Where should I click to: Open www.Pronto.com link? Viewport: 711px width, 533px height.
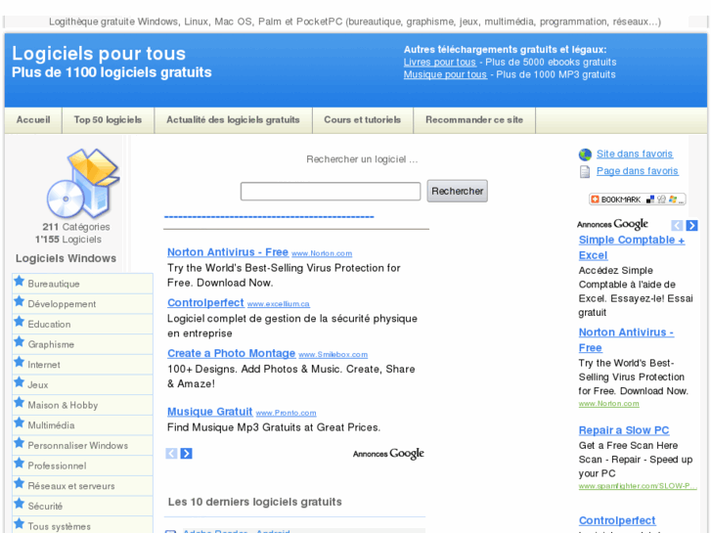(x=286, y=413)
